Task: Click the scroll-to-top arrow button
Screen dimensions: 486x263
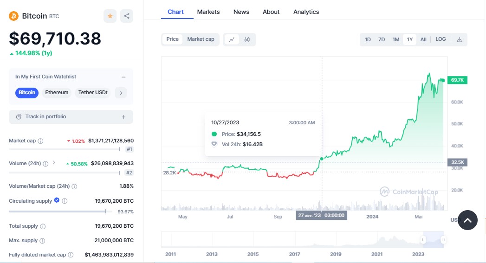Action: [467, 220]
